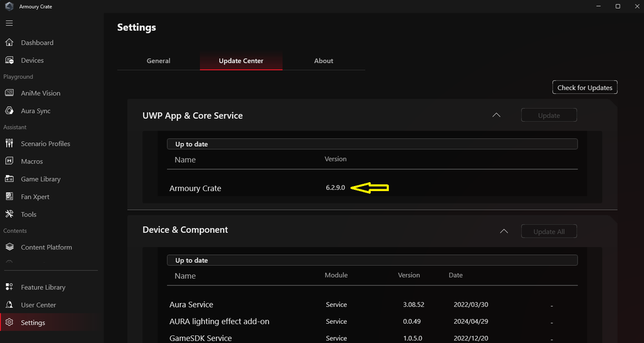Image resolution: width=644 pixels, height=343 pixels.
Task: Open User Center from sidebar
Action: click(38, 305)
